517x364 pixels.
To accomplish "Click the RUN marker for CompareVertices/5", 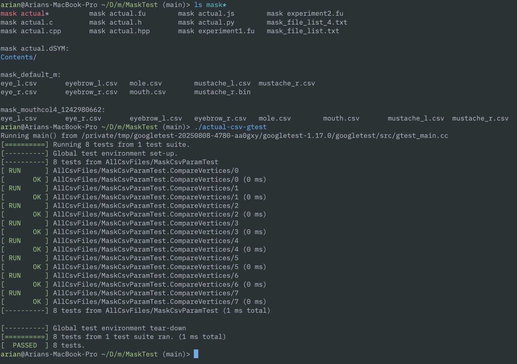I will pos(15,258).
